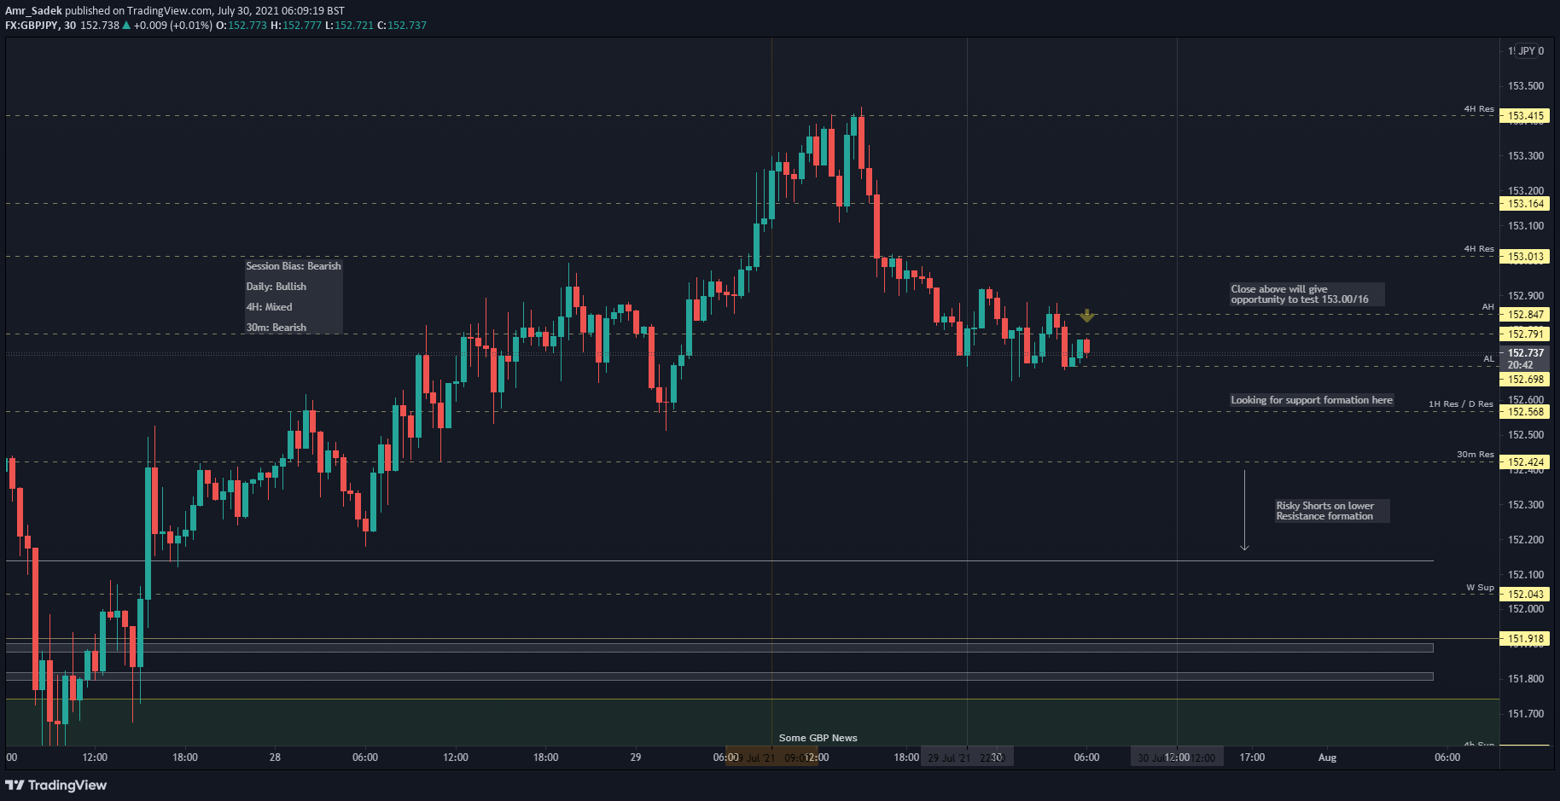Screen dimensions: 1560x801
Task: Select the '30m: Bearish' note
Action: [276, 328]
